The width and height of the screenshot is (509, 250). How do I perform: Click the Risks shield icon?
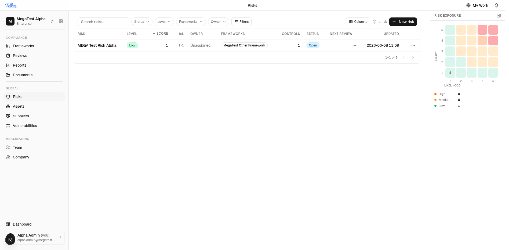point(8,97)
